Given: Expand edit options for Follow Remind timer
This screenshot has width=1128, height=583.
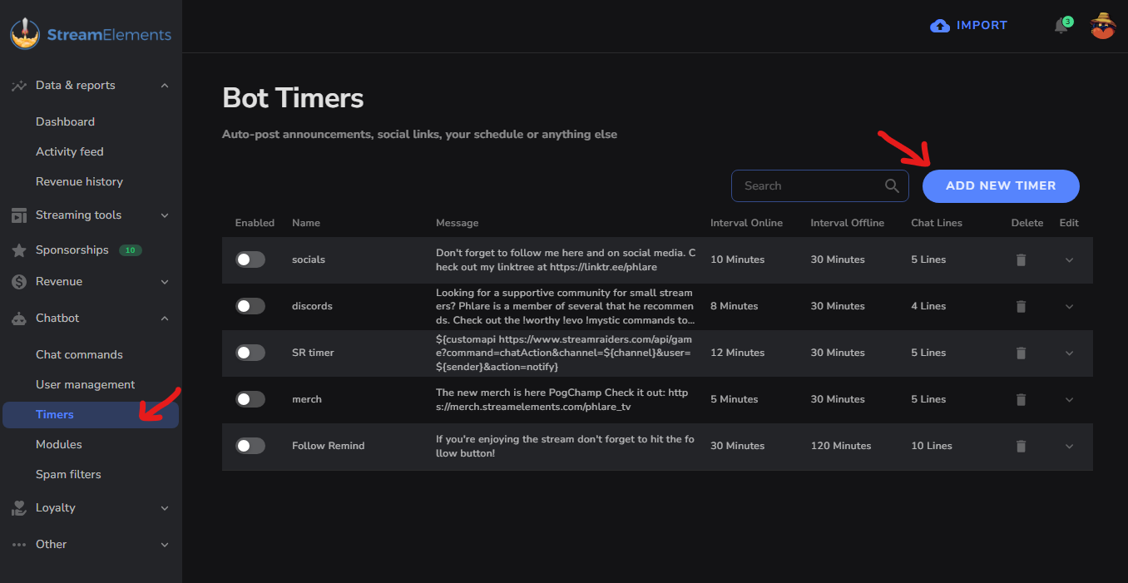Looking at the screenshot, I should 1069,447.
